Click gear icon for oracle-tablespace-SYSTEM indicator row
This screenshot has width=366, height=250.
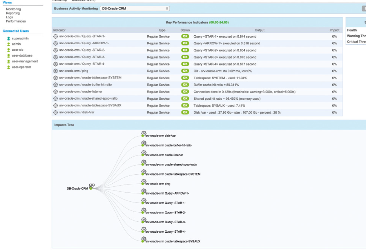[x=55, y=78]
